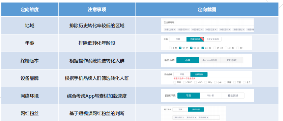283x121 pixels.
Task: Click inside the influencer category tag field
Action: [196, 117]
